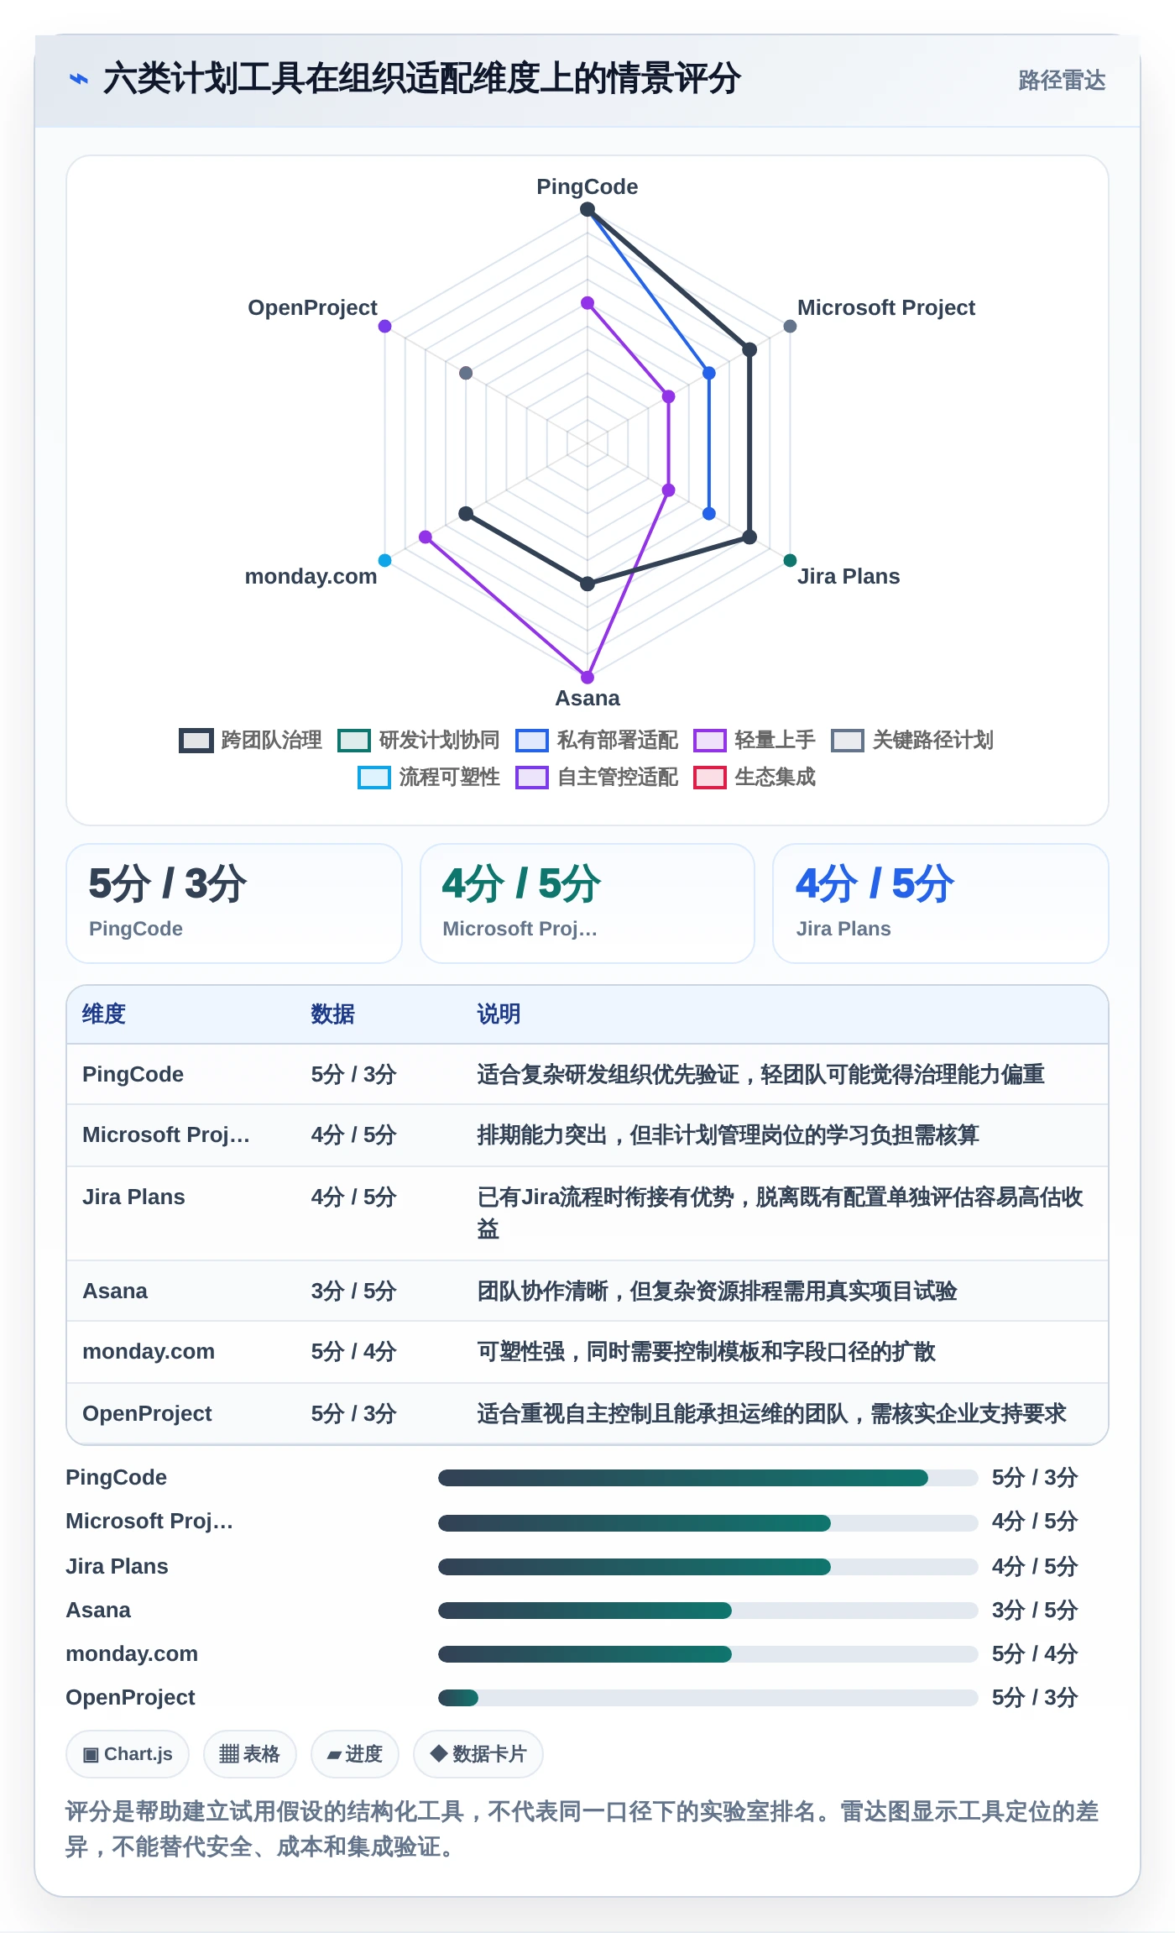The height and width of the screenshot is (1933, 1175).
Task: Click the 进度 chip
Action: point(355,1754)
